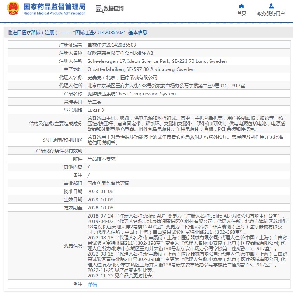Click the 数据查询 search document icon
The width and height of the screenshot is (293, 294).
99,9
